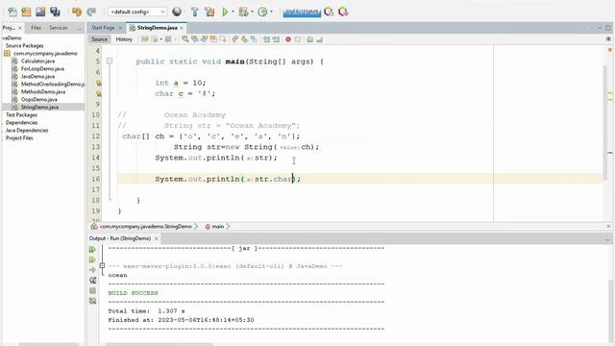Click the Toggle Bookmark icon
This screenshot has height=346, width=615.
click(254, 39)
